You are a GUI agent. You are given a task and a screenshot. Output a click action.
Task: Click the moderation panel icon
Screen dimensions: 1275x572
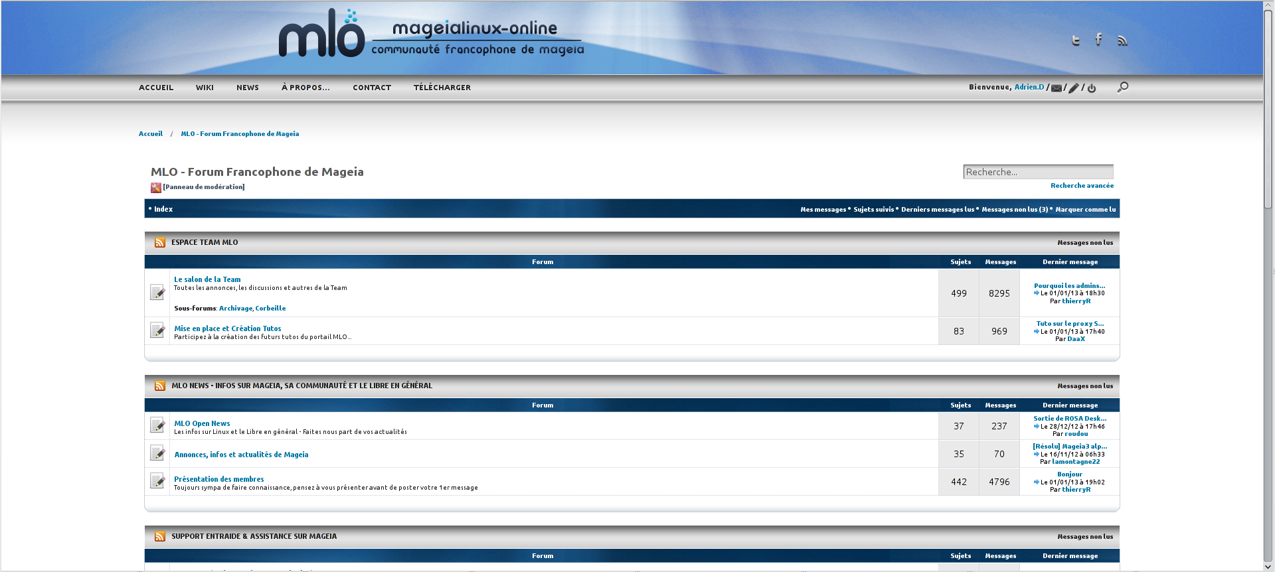tap(156, 188)
